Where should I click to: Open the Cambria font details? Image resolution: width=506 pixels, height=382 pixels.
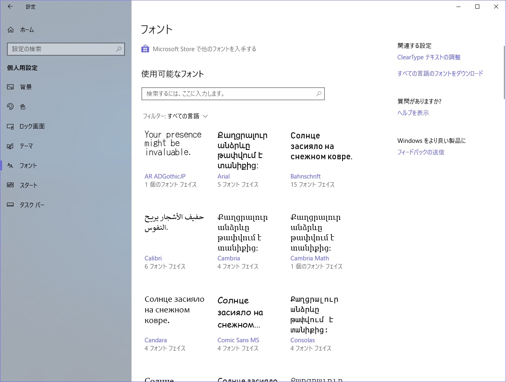click(x=229, y=258)
